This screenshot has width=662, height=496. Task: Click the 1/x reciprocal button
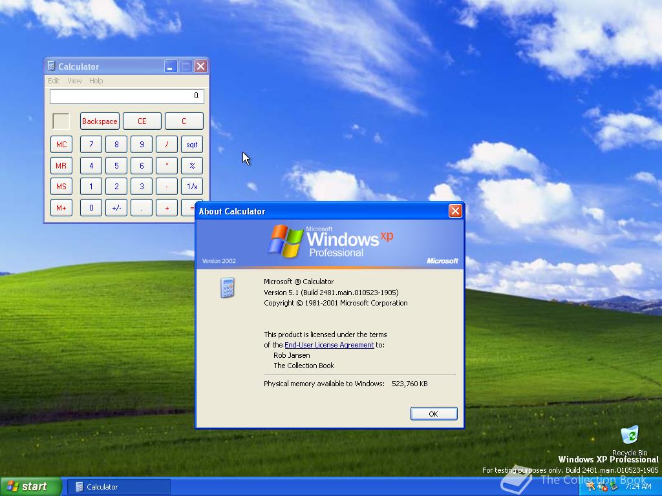[192, 187]
